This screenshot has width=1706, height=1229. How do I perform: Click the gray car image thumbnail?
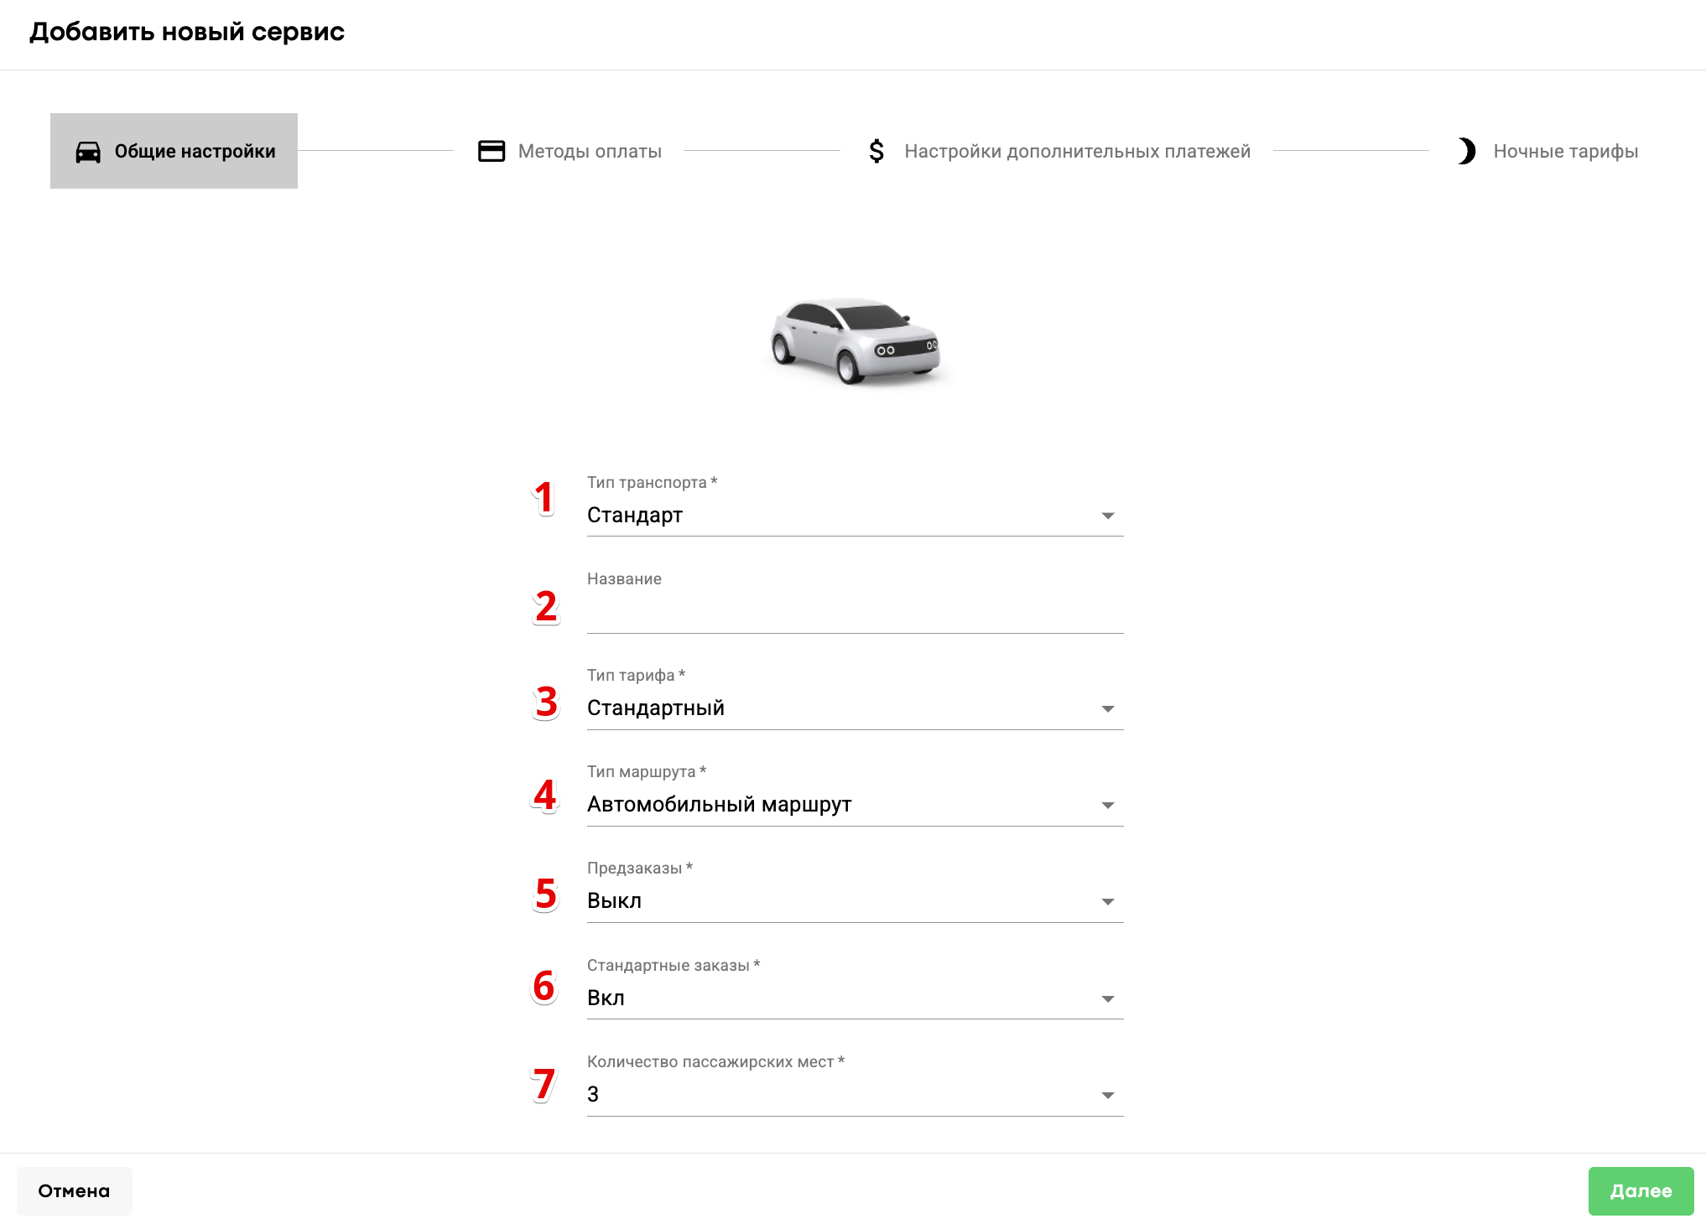tap(855, 340)
